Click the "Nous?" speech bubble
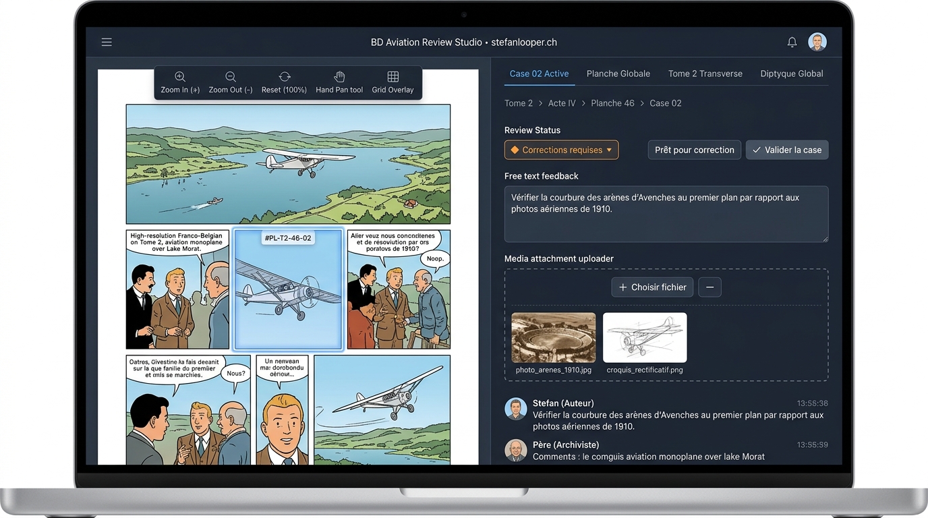This screenshot has height=518, width=928. (236, 374)
